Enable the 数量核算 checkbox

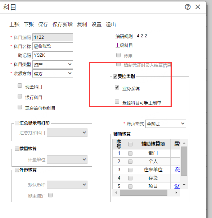click(x=17, y=149)
